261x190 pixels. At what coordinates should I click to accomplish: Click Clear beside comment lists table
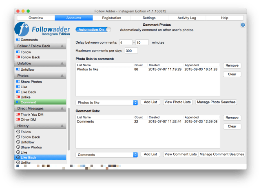(232, 126)
